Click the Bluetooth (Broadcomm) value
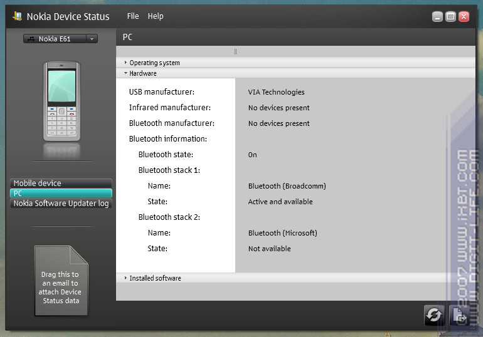The height and width of the screenshot is (337, 483). pyautogui.click(x=287, y=186)
